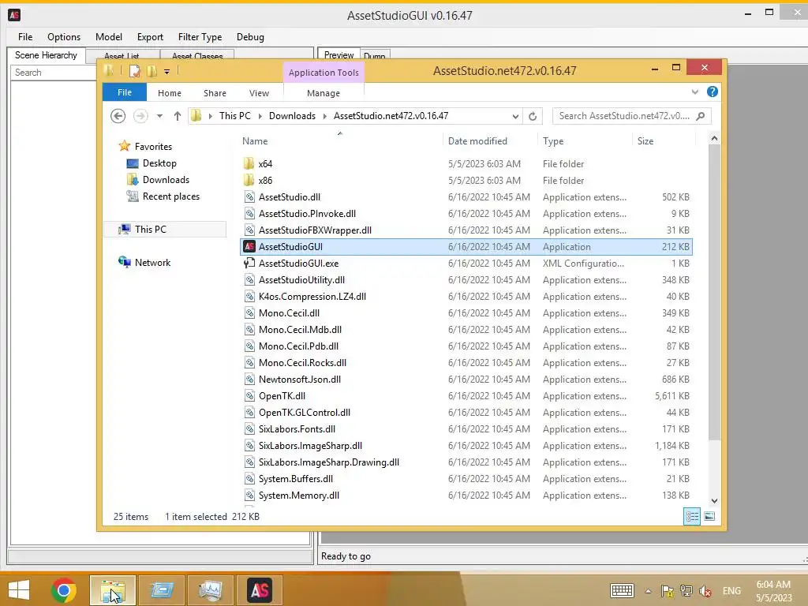Screen dimensions: 808x606
Task: Click the AssetStudio.dll file icon
Action: pyautogui.click(x=249, y=196)
